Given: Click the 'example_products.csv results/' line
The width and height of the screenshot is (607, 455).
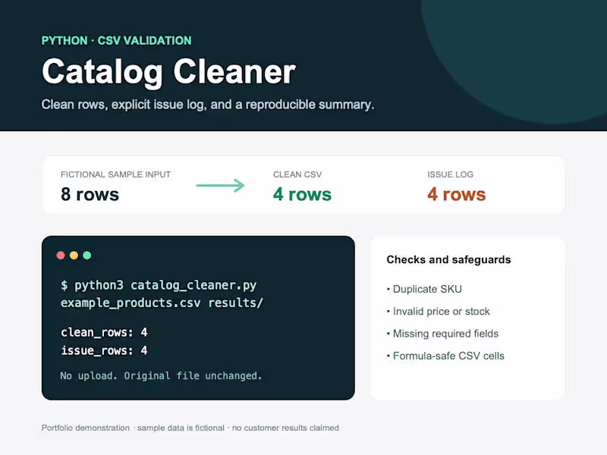Looking at the screenshot, I should click(162, 303).
